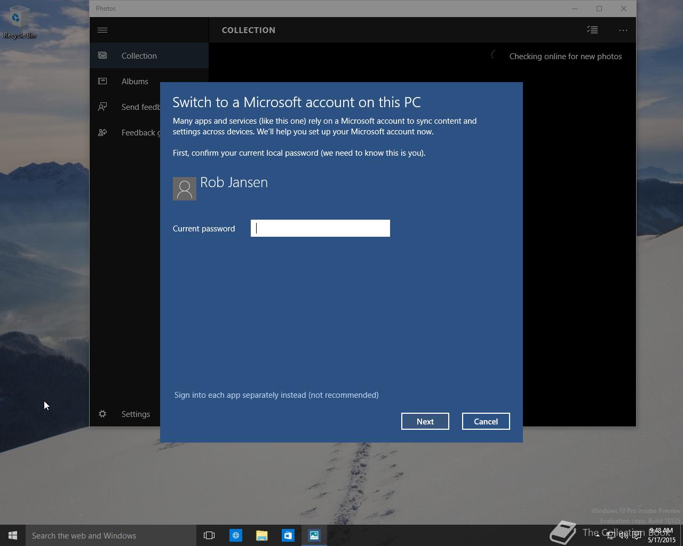This screenshot has height=546, width=683.
Task: Click the taskbar search box
Action: [x=111, y=535]
